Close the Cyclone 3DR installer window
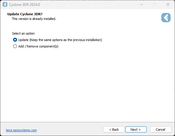 [168, 5]
